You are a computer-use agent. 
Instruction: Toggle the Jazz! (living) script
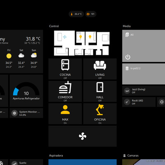[144, 91]
